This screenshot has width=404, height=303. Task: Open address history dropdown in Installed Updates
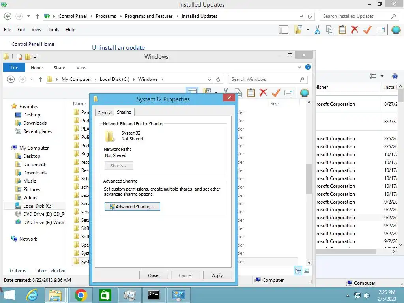[x=301, y=16]
